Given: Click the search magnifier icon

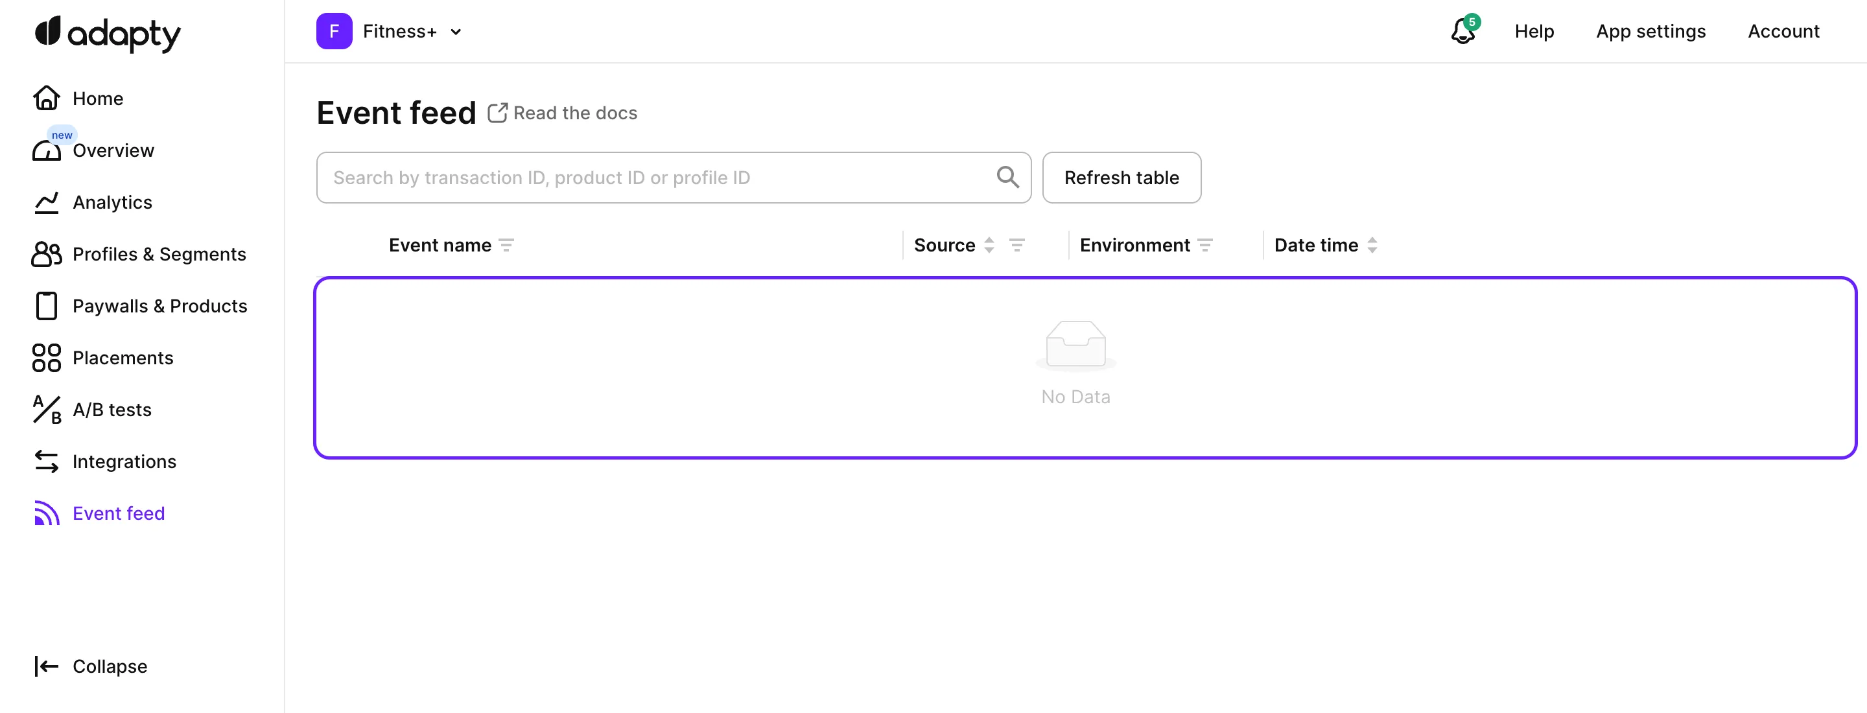Looking at the screenshot, I should (1007, 177).
